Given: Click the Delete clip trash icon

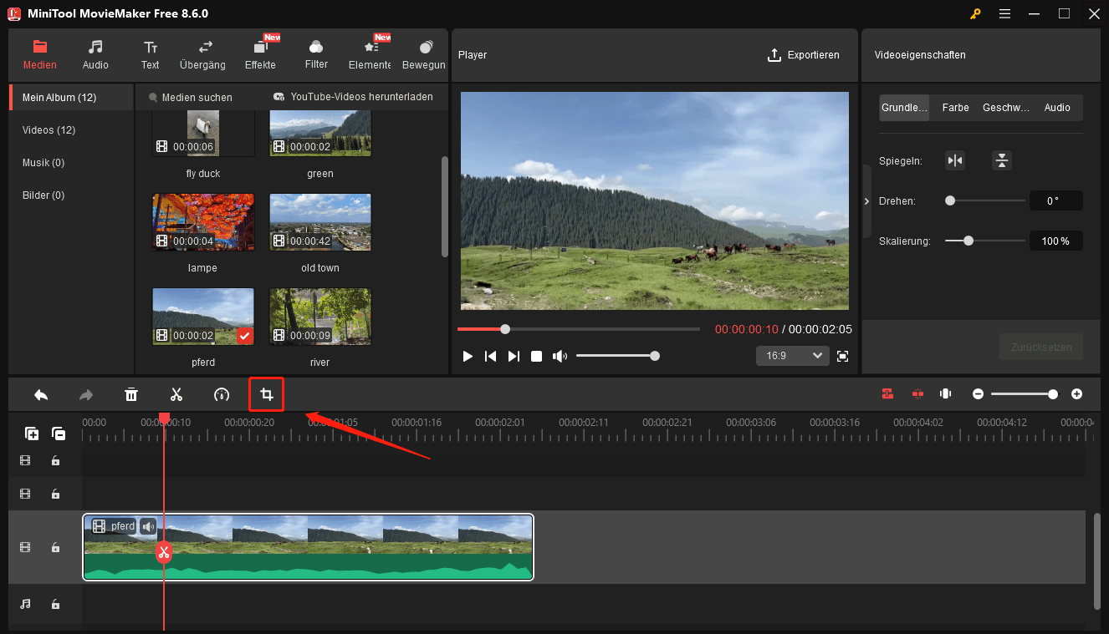Looking at the screenshot, I should (131, 393).
